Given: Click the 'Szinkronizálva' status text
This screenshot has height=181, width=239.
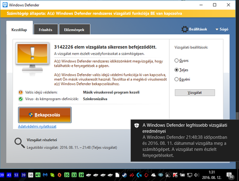Looking at the screenshot, I should (95, 99).
